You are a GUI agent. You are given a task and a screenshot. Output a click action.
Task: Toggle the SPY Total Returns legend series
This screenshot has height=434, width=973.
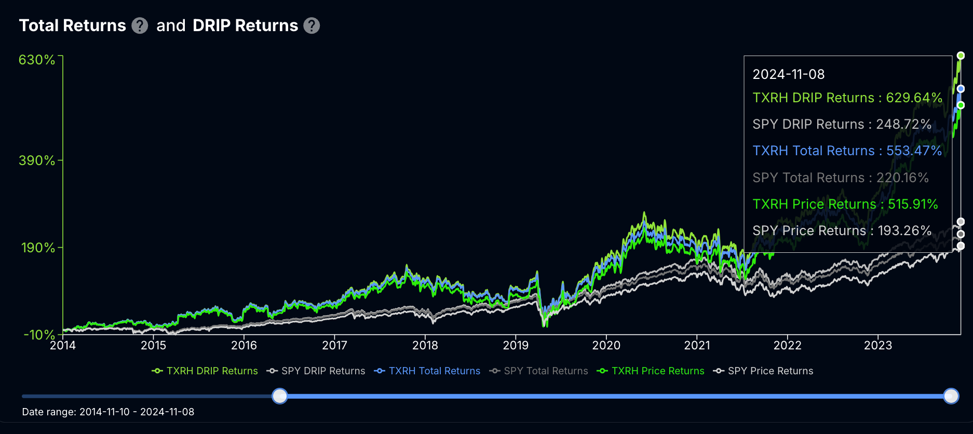pyautogui.click(x=538, y=371)
